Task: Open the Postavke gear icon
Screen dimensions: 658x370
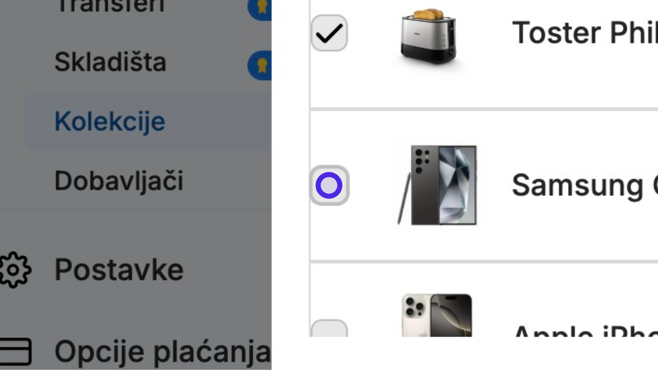Action: pos(15,270)
